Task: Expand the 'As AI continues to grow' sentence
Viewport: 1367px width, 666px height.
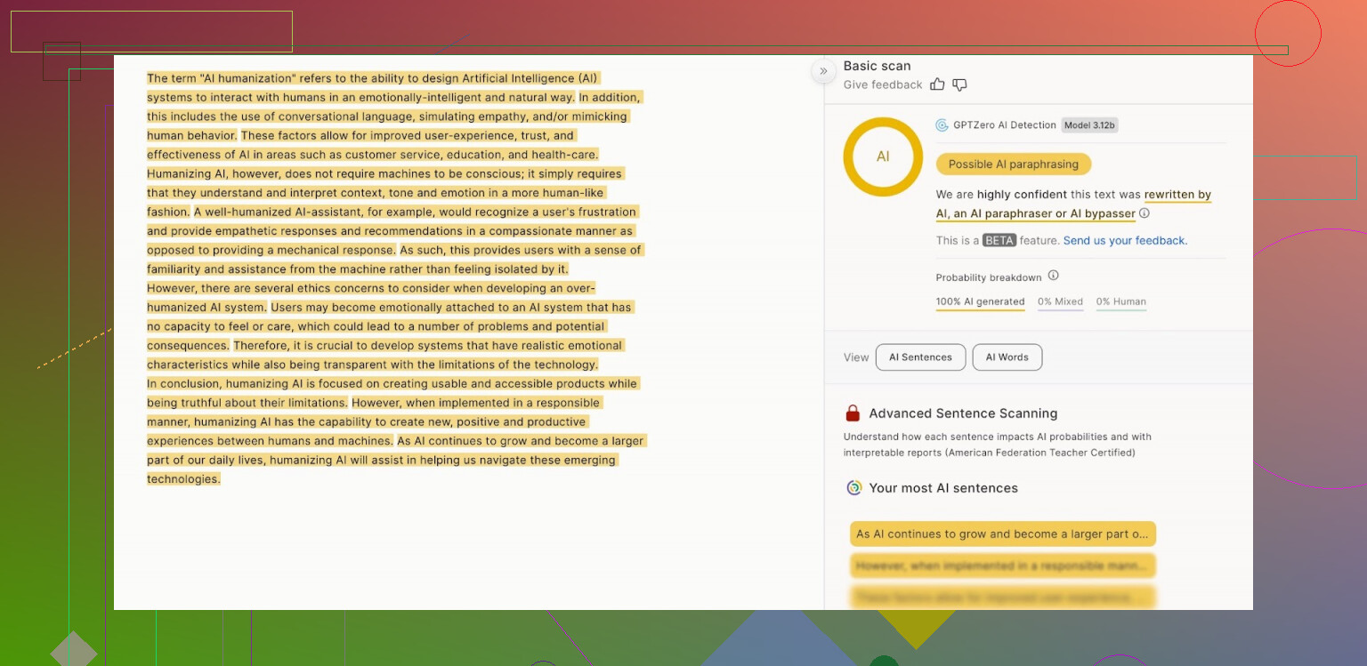Action: [1002, 534]
